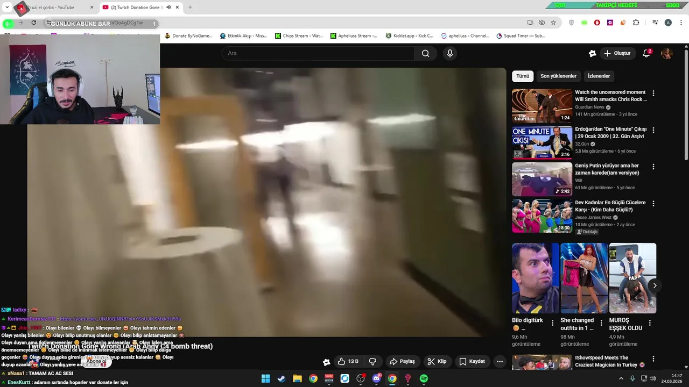Like the video with 13 B likes
Screen dimensions: 689x387
coord(348,361)
